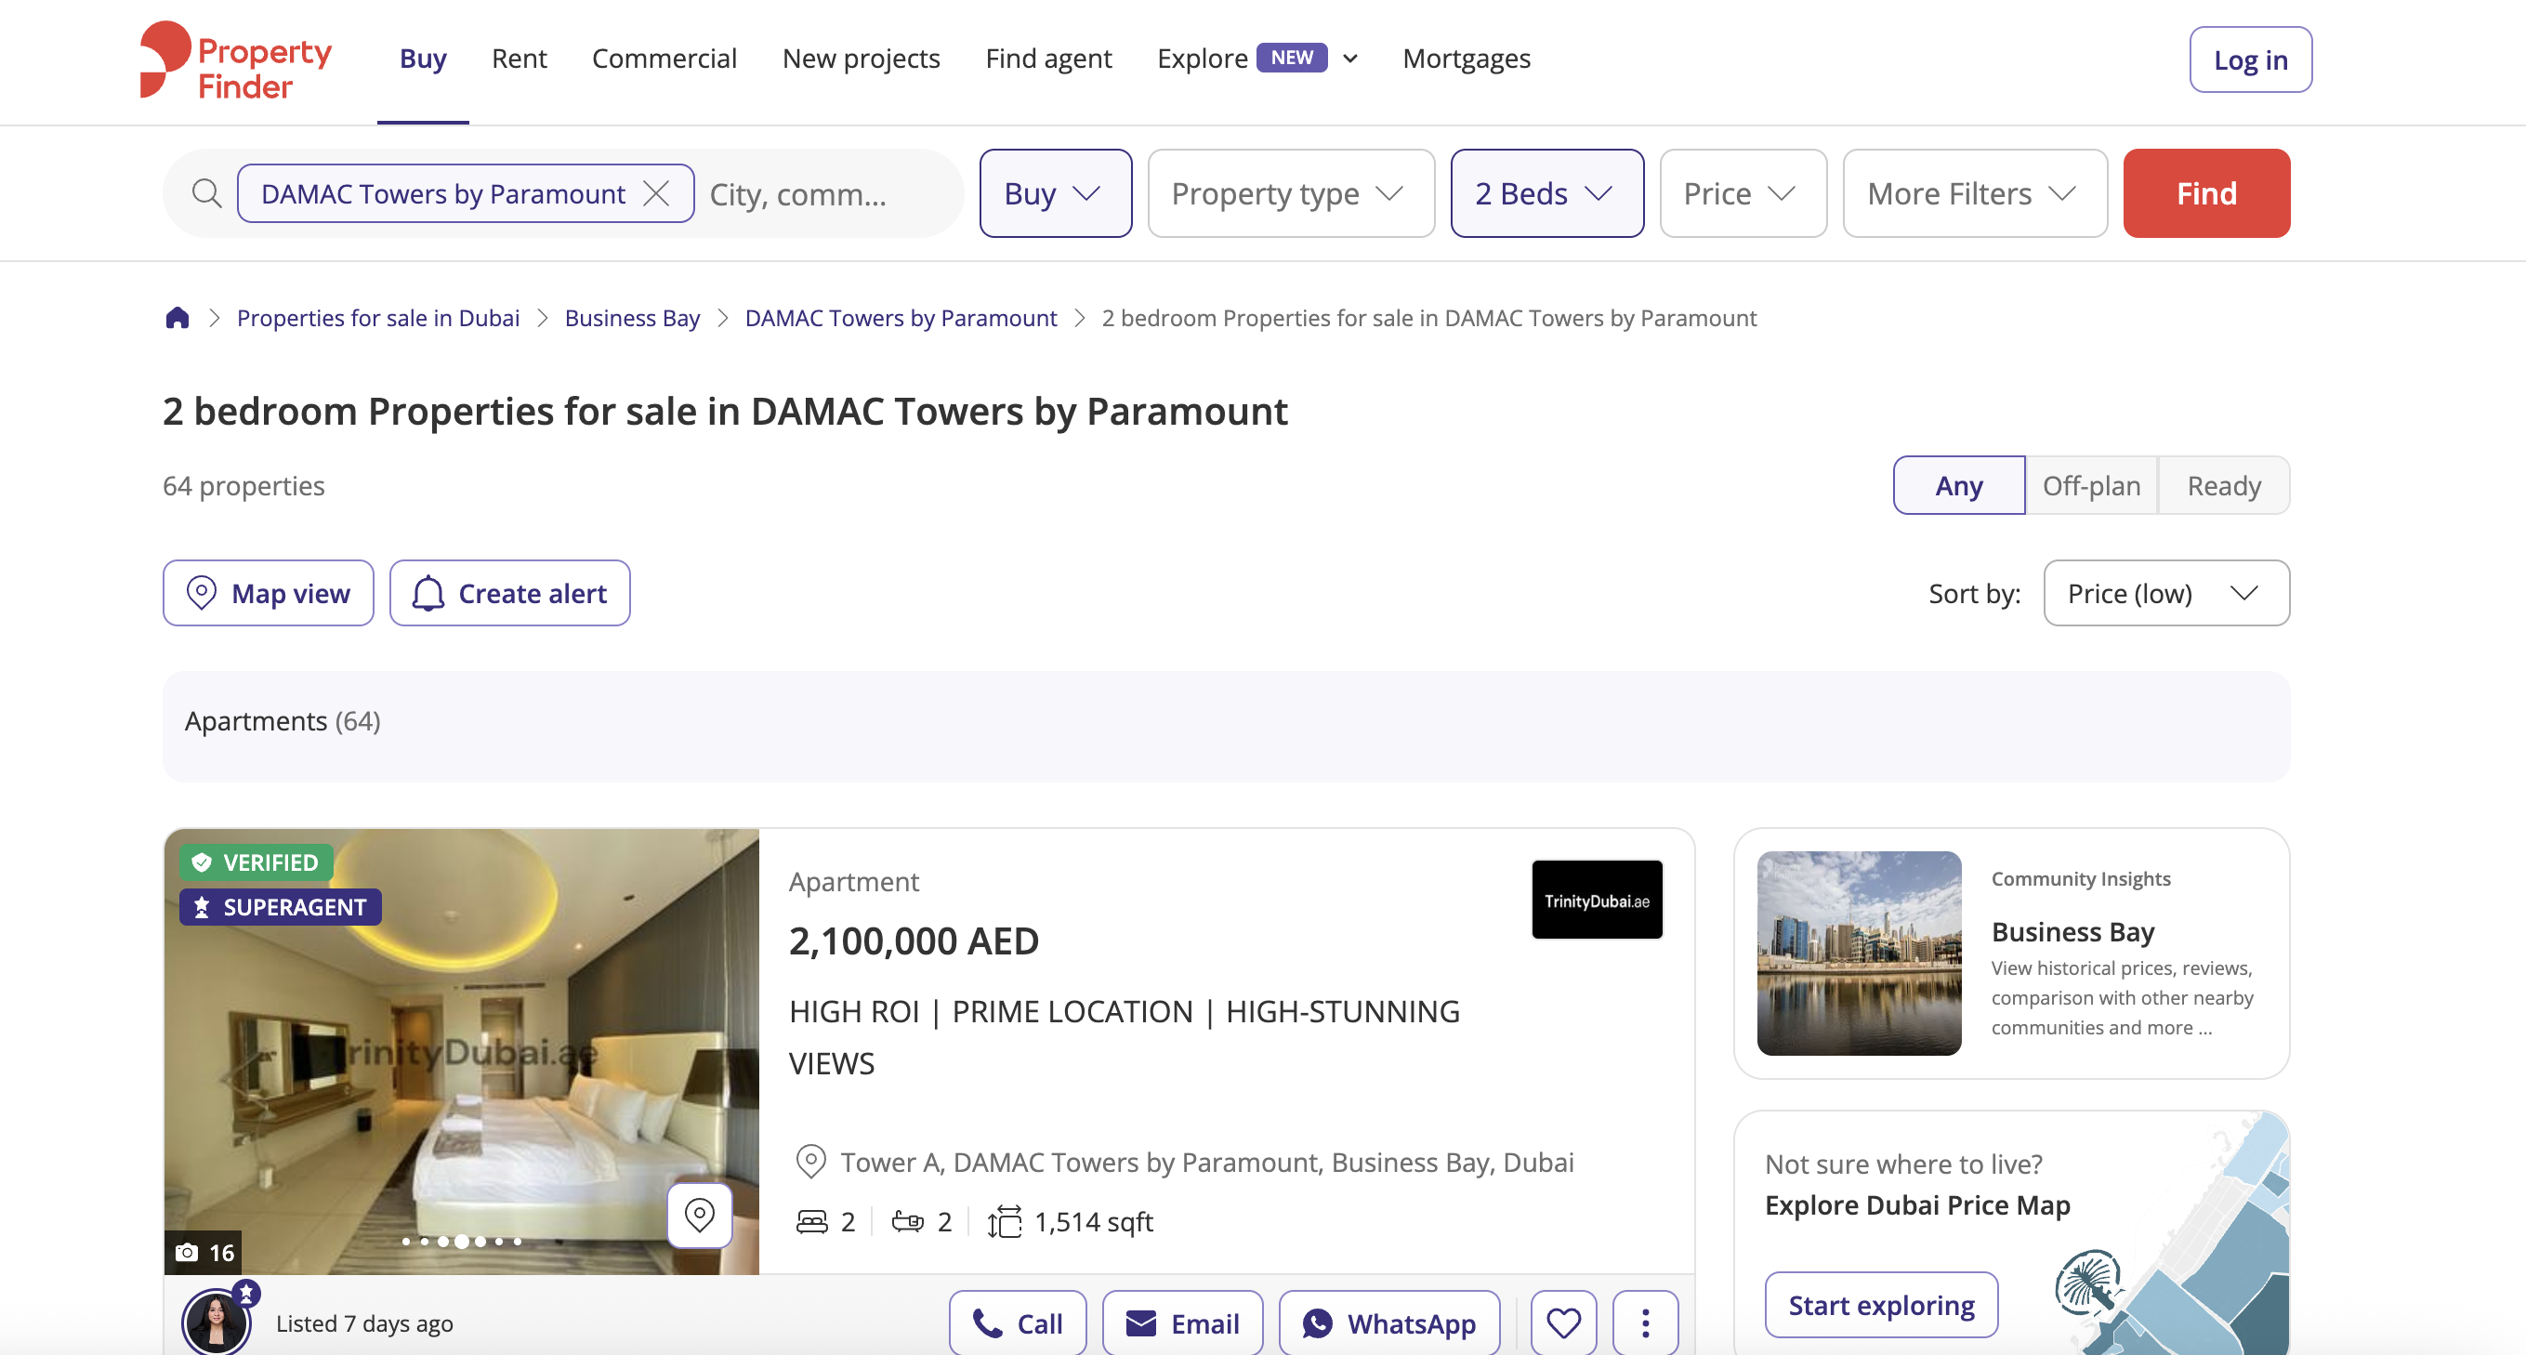2526x1355 pixels.
Task: Click the Create alert button
Action: pos(509,593)
